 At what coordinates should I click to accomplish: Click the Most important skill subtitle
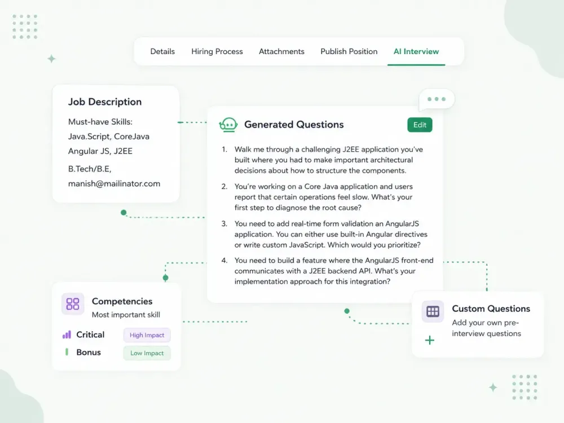[x=126, y=315]
